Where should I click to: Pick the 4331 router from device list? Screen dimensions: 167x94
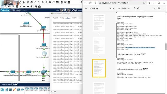[x=27, y=89]
